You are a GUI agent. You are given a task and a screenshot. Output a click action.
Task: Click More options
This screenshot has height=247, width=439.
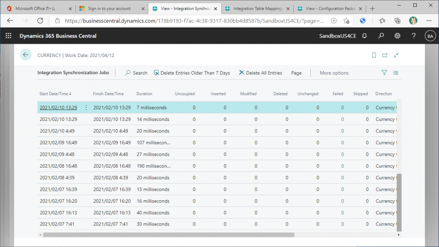(x=334, y=73)
